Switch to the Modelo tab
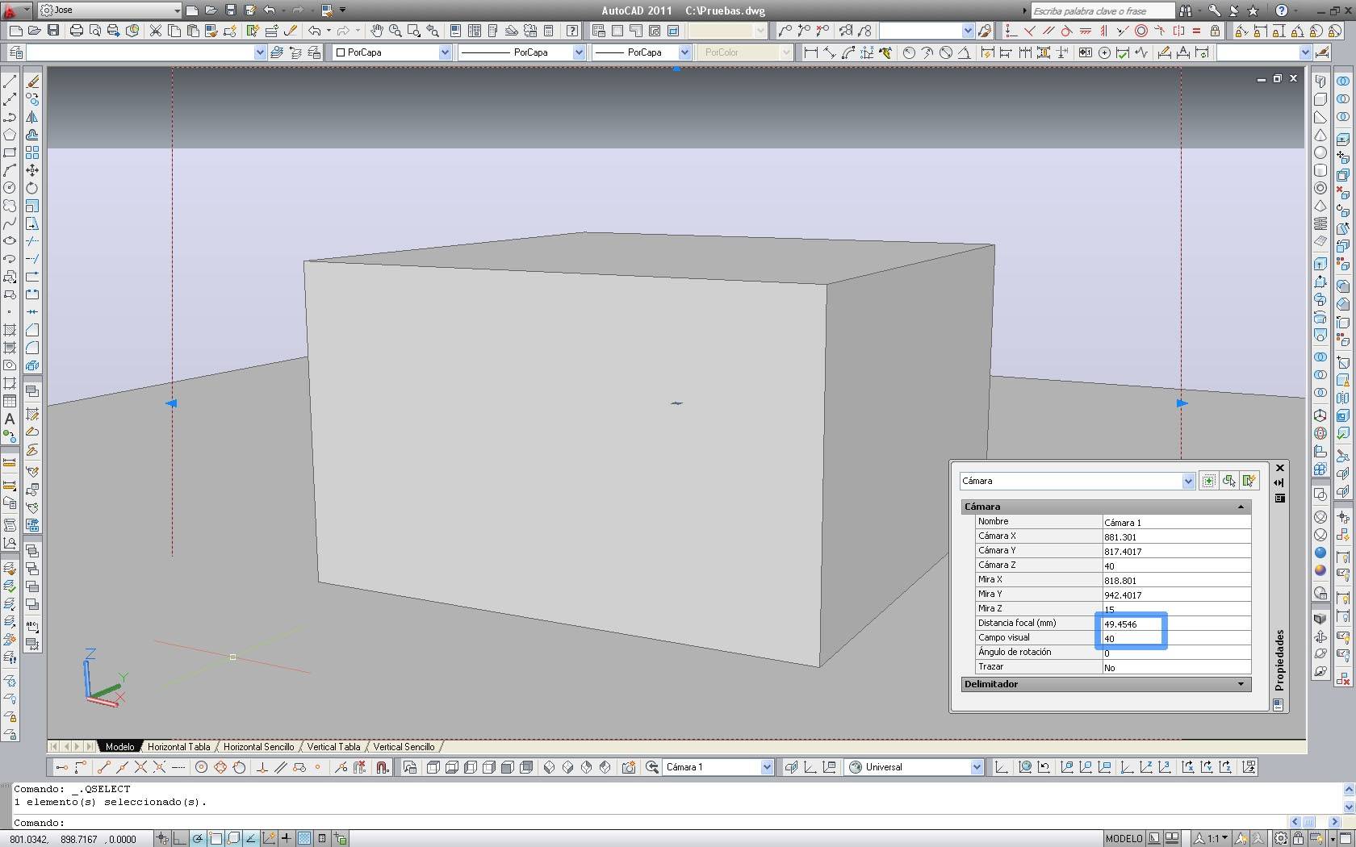The height and width of the screenshot is (847, 1356). [119, 747]
